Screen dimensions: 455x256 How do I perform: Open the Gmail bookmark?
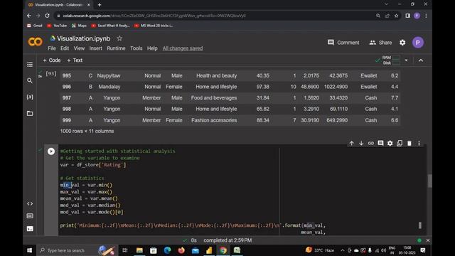click(x=35, y=26)
